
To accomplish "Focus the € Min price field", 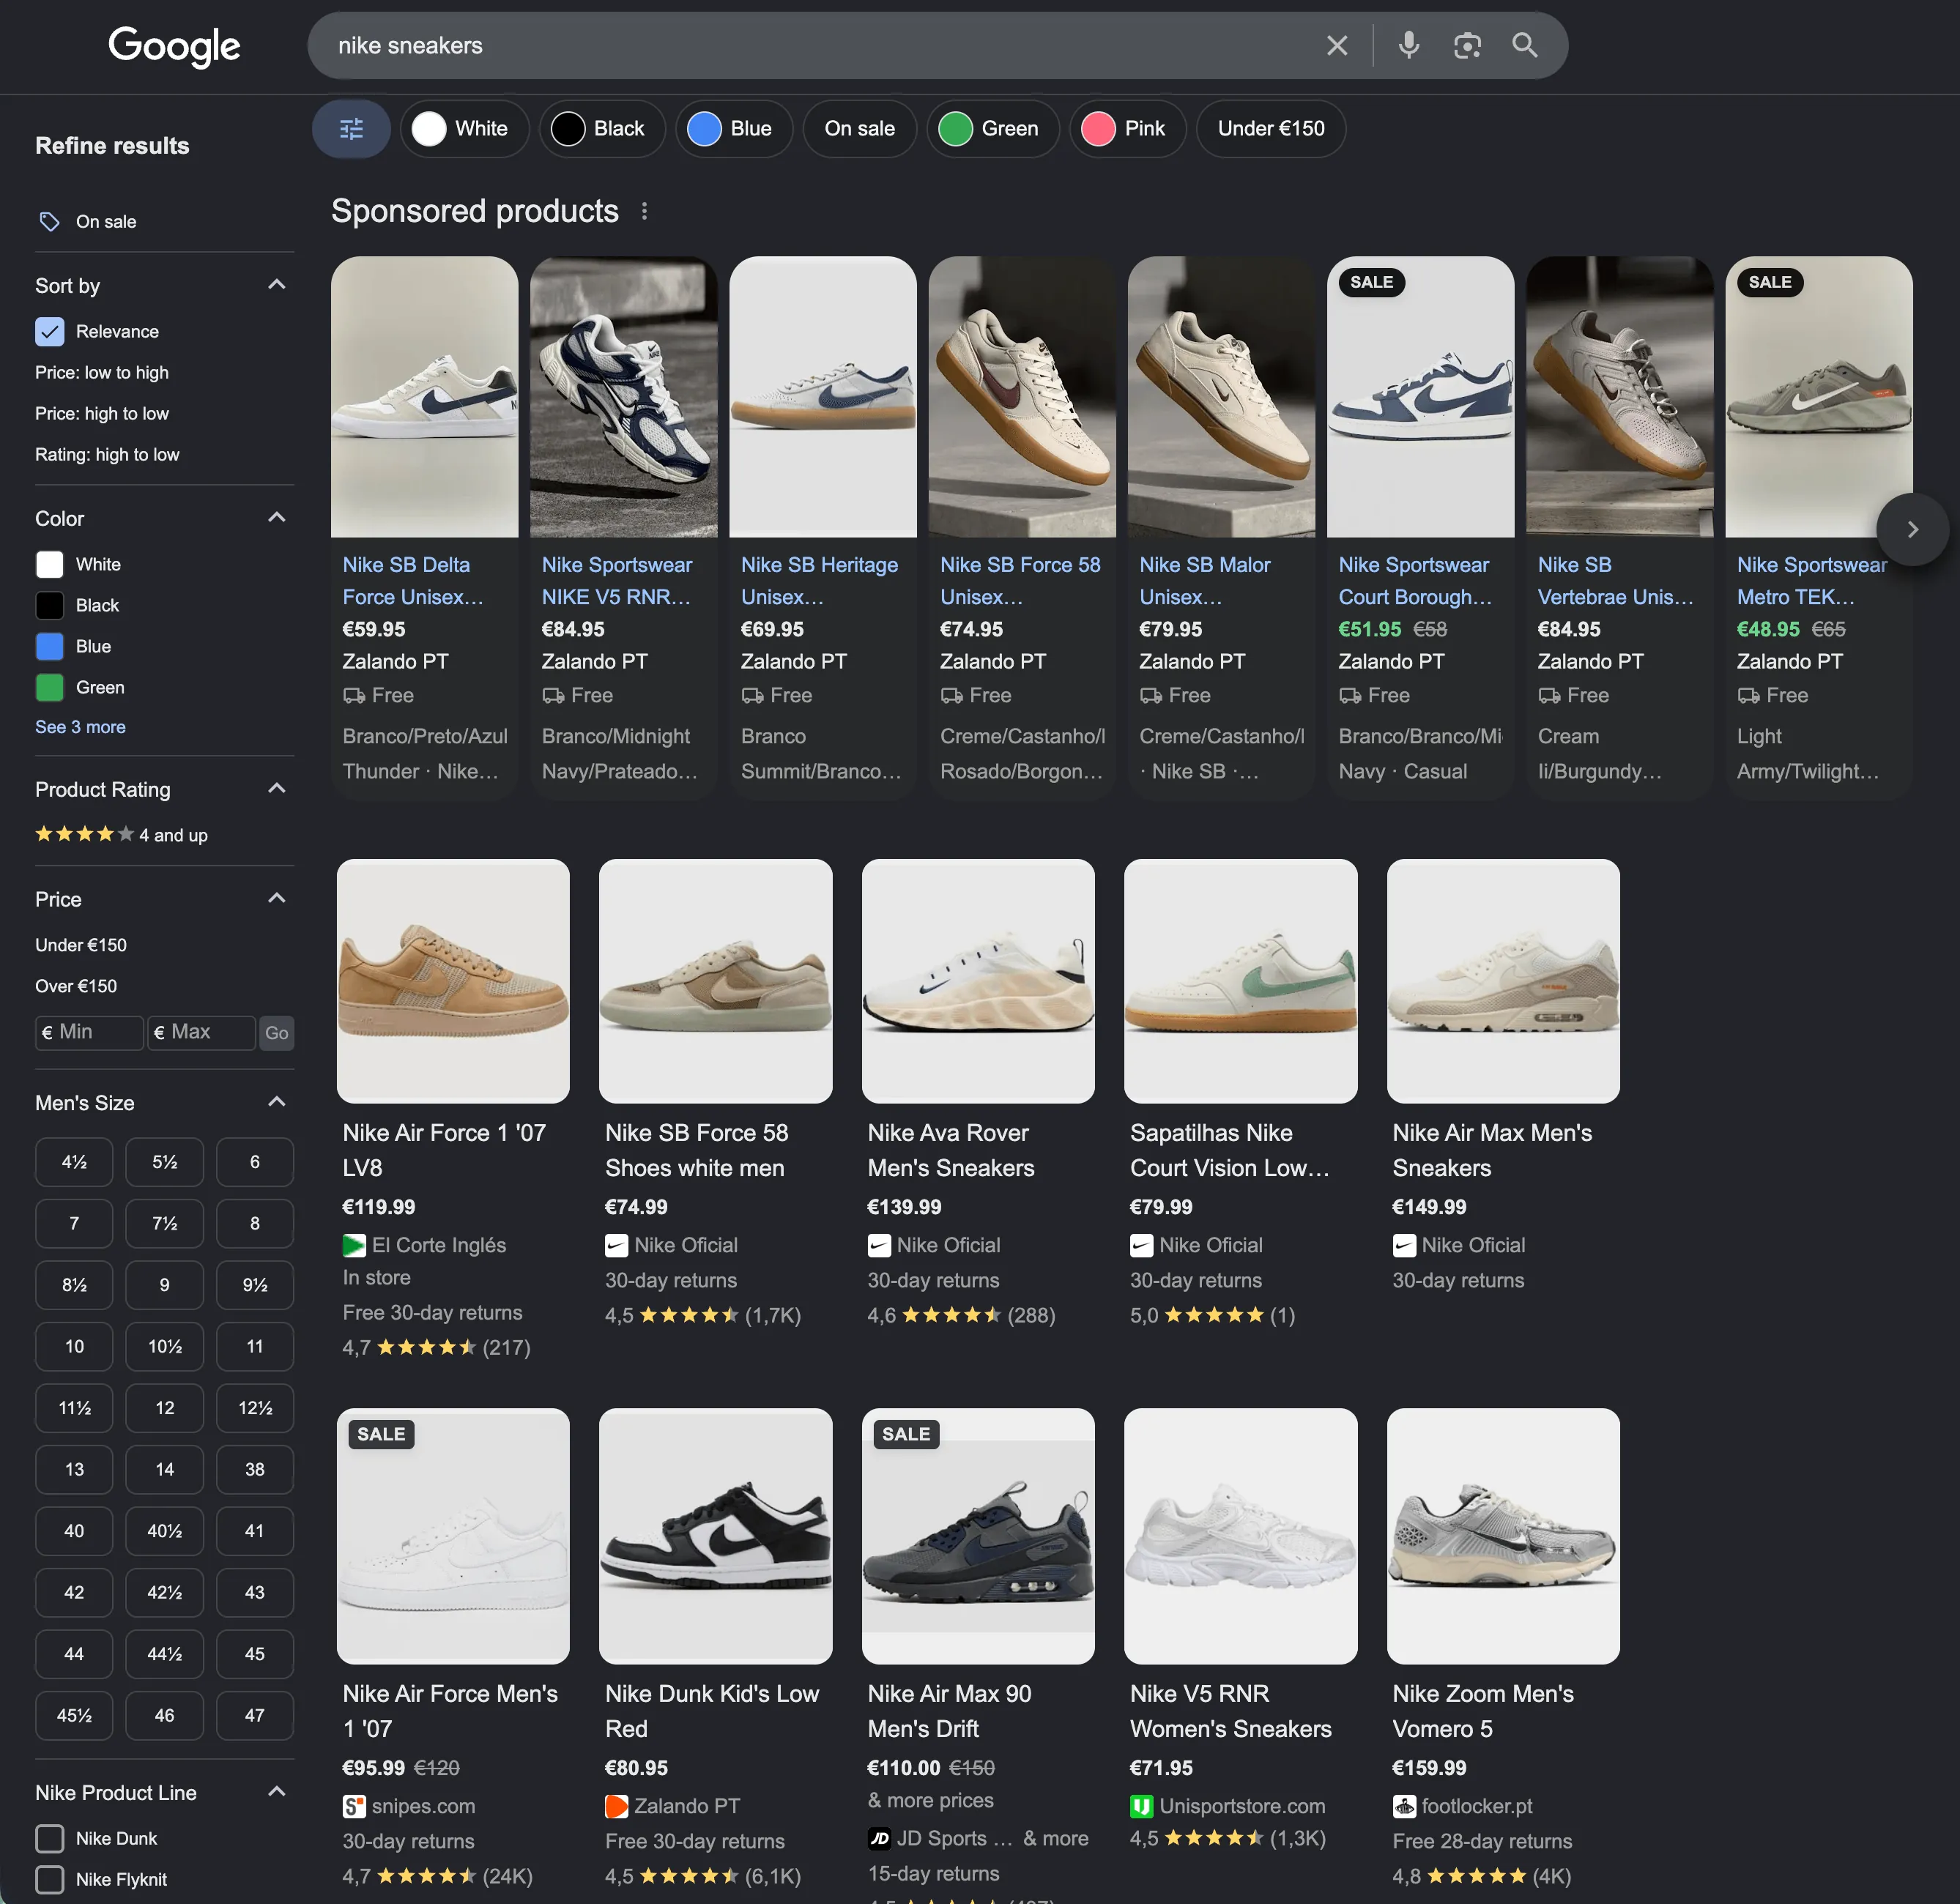I will click(x=89, y=1033).
